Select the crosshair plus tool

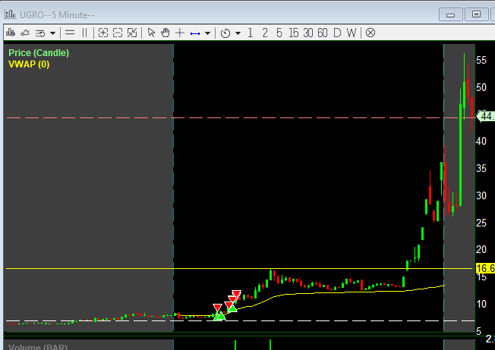(180, 33)
